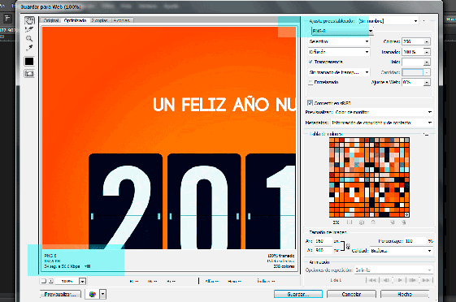Click the delete color trash icon

click(x=404, y=222)
